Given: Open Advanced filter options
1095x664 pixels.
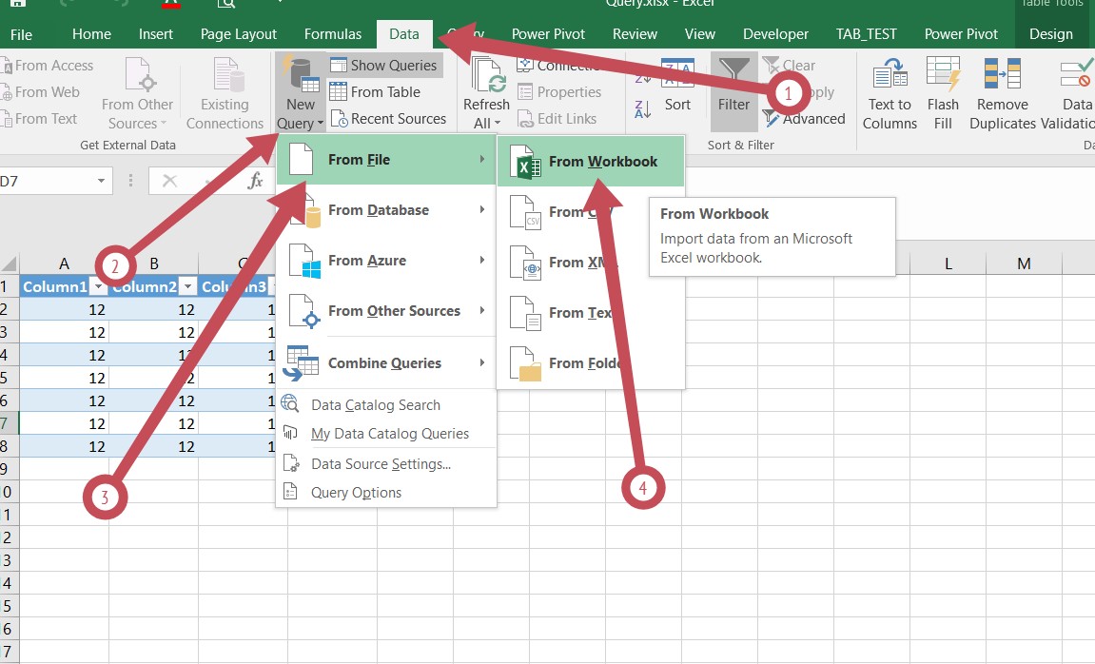Looking at the screenshot, I should tap(804, 119).
